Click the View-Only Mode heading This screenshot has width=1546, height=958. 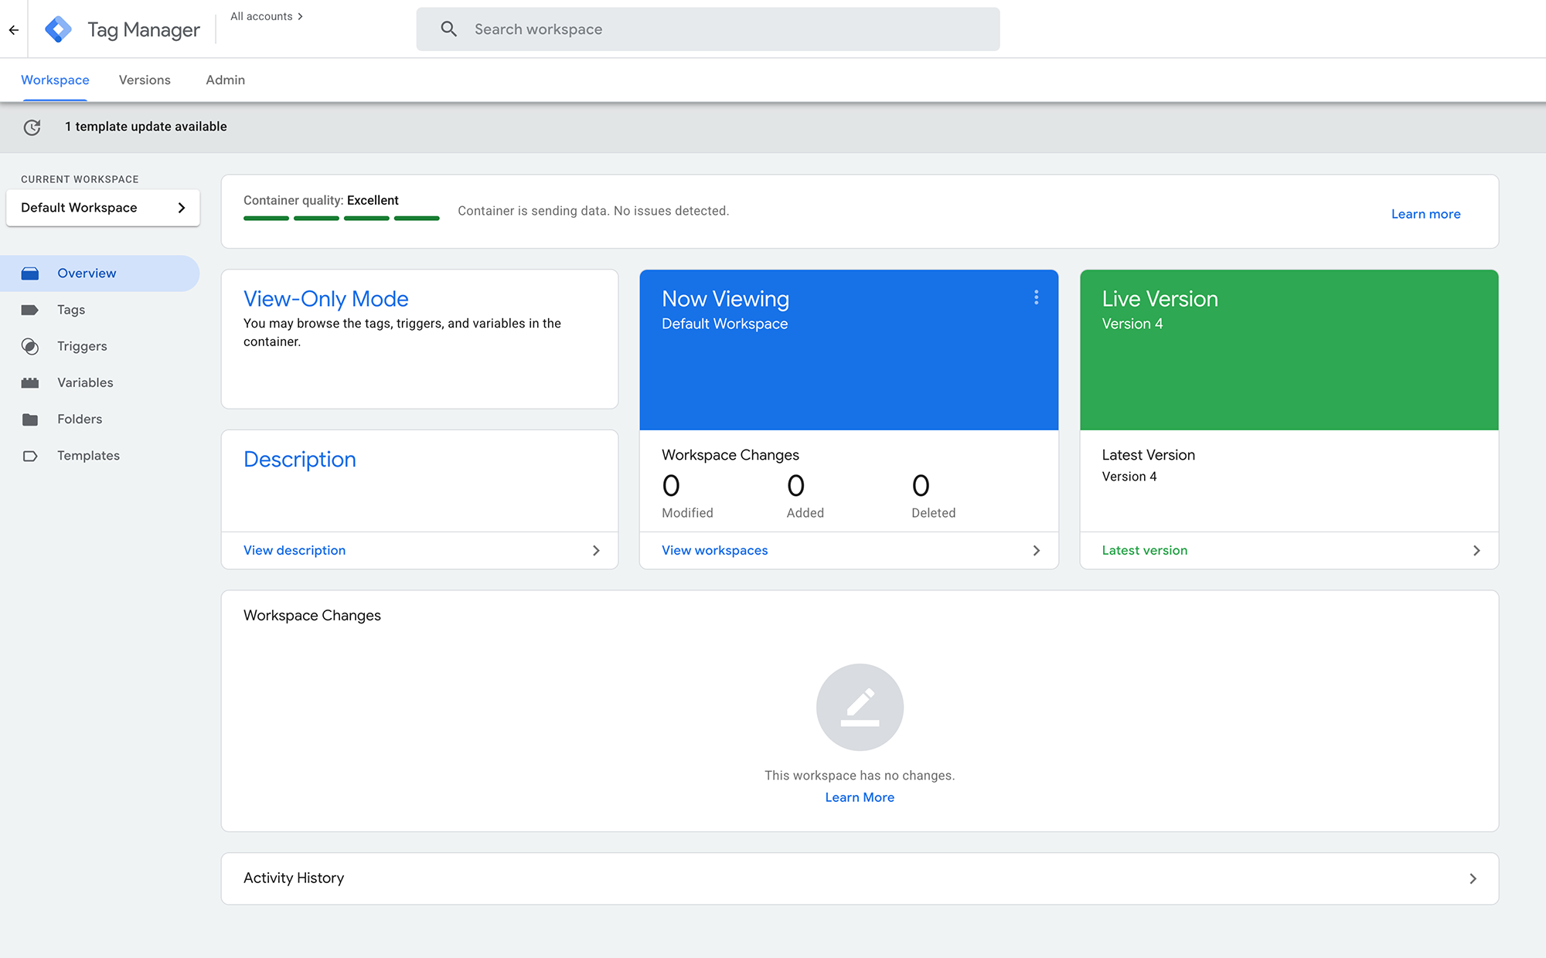coord(326,299)
